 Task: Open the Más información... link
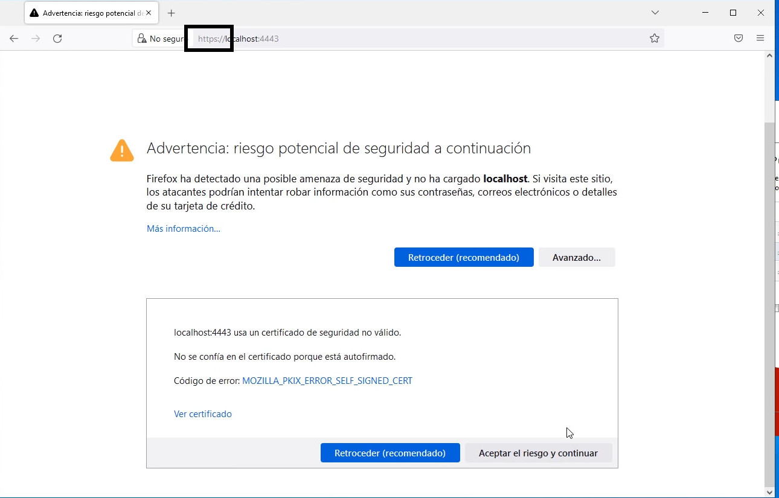click(x=183, y=229)
